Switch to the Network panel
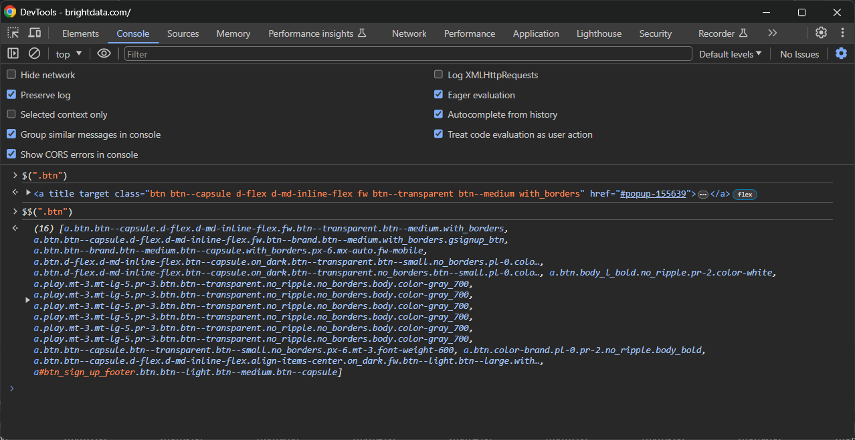This screenshot has width=855, height=440. [x=409, y=33]
